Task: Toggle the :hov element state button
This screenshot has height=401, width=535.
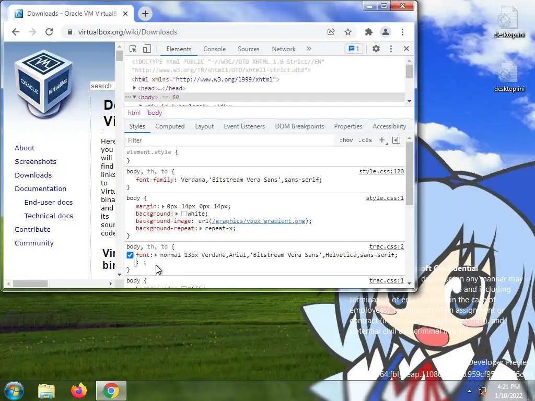Action: [346, 140]
